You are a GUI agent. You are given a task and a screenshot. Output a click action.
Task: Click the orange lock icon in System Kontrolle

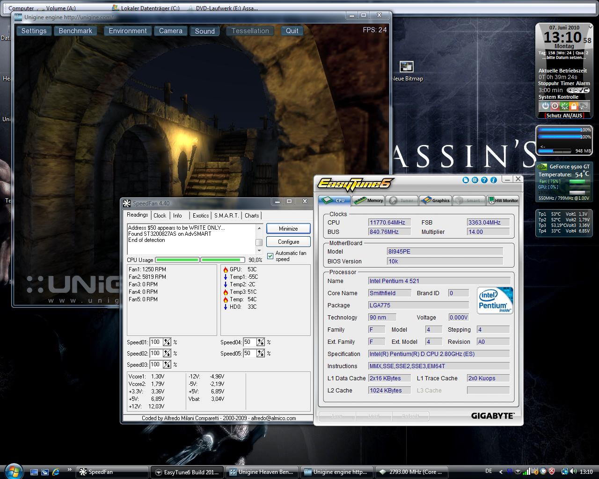(574, 106)
